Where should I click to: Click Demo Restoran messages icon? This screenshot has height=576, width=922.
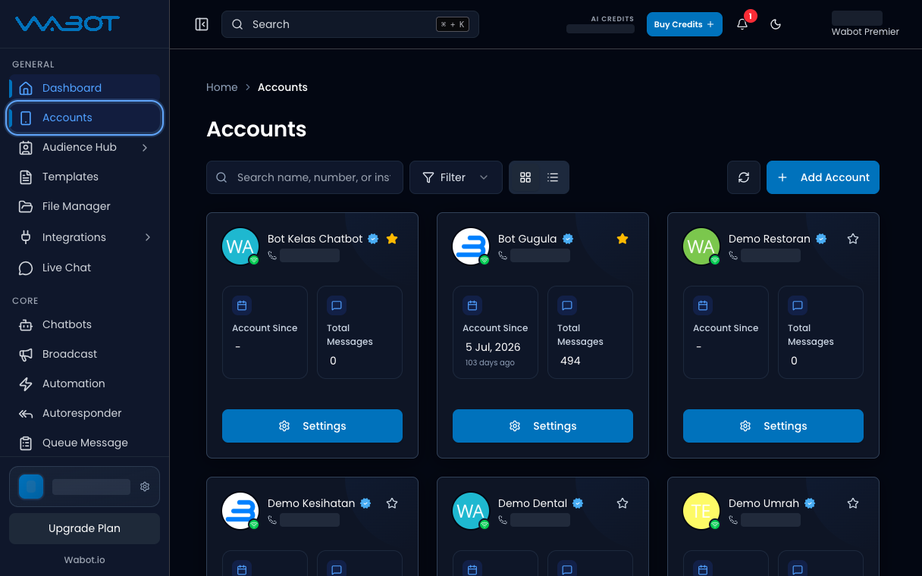[798, 305]
